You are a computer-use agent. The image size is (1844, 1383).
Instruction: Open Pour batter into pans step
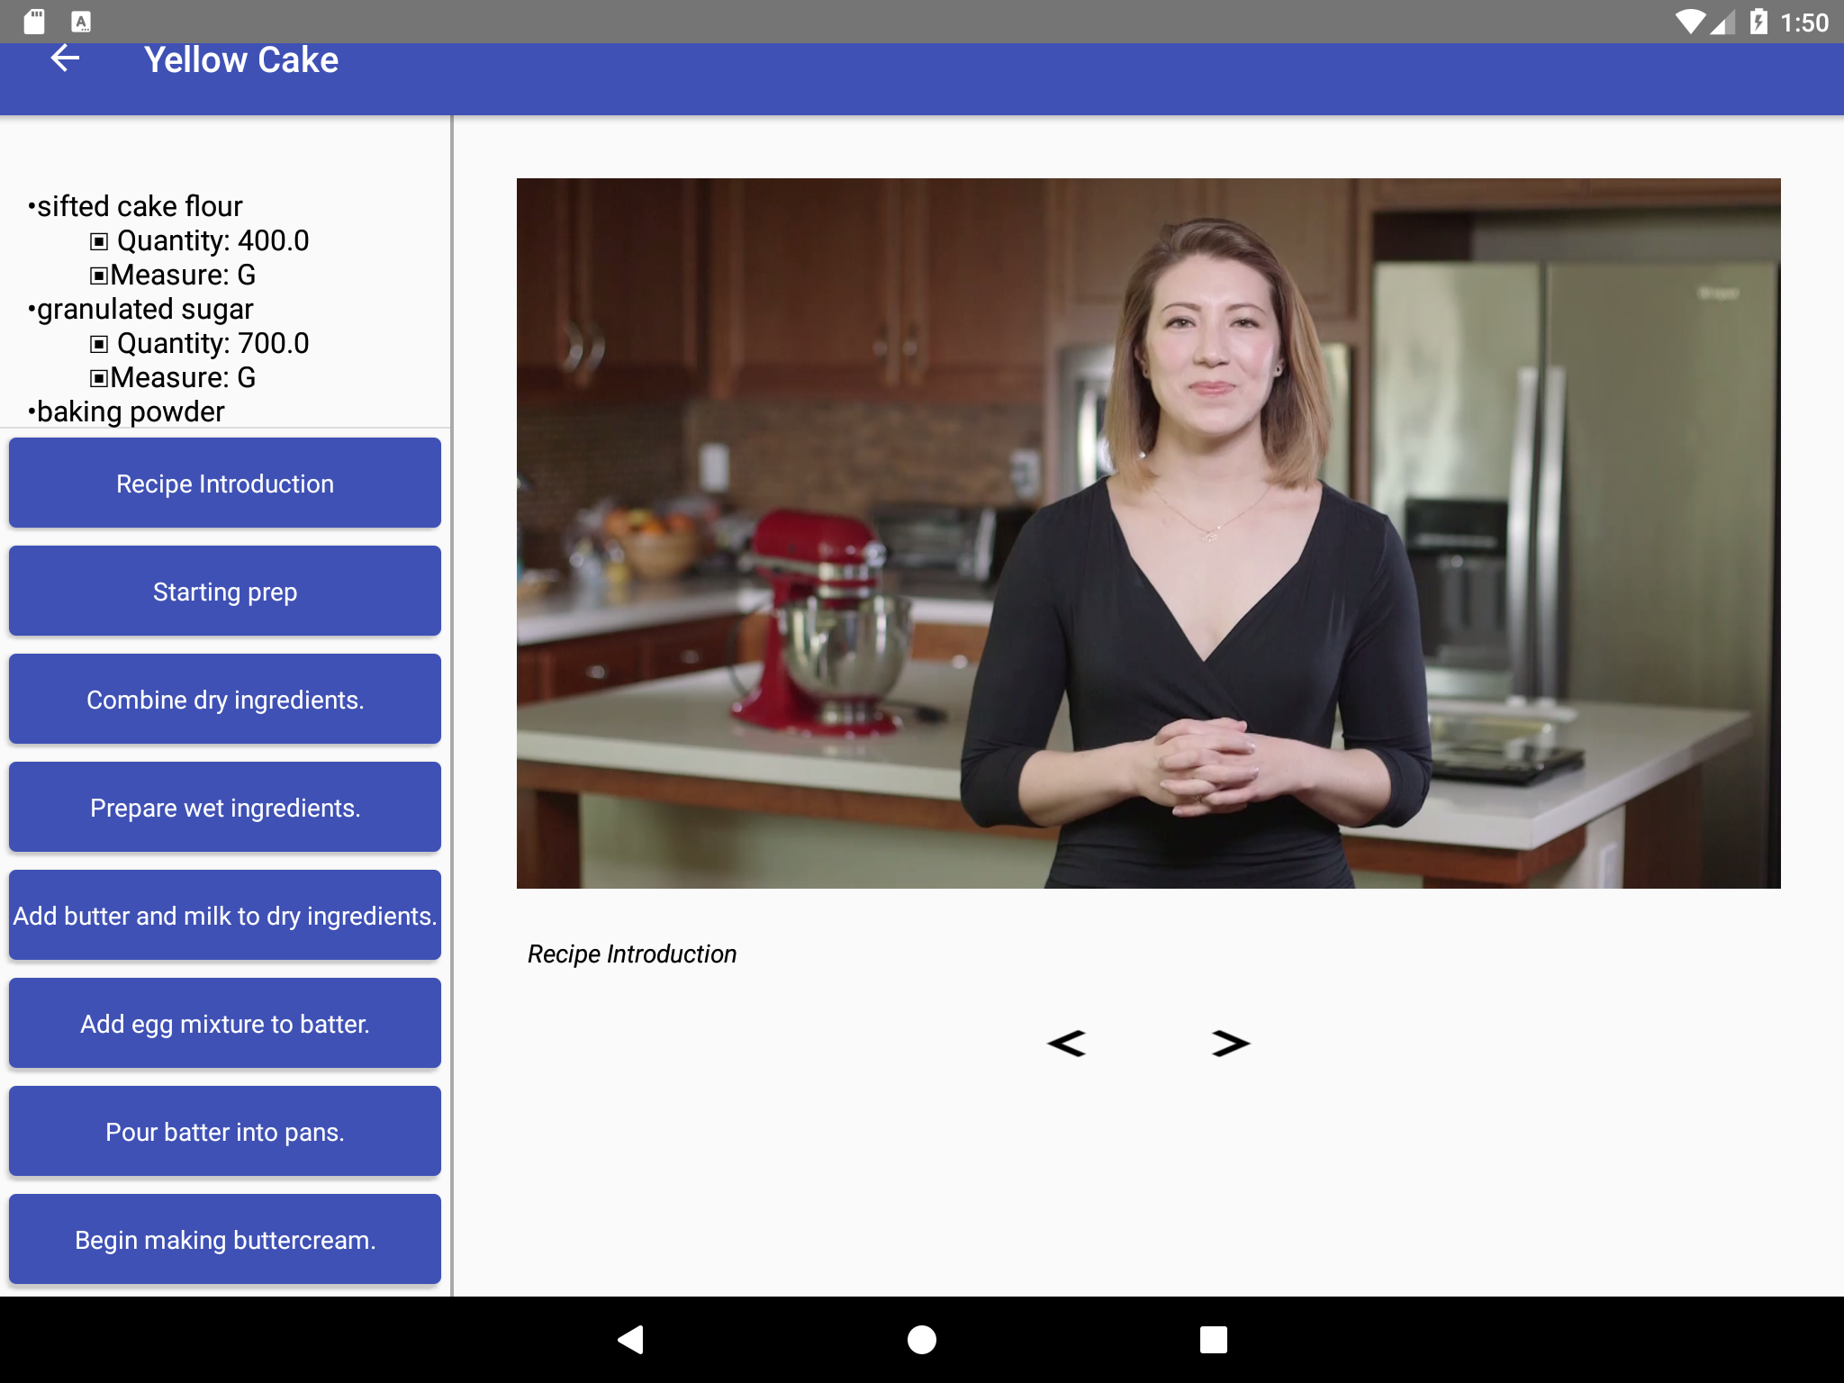(225, 1132)
